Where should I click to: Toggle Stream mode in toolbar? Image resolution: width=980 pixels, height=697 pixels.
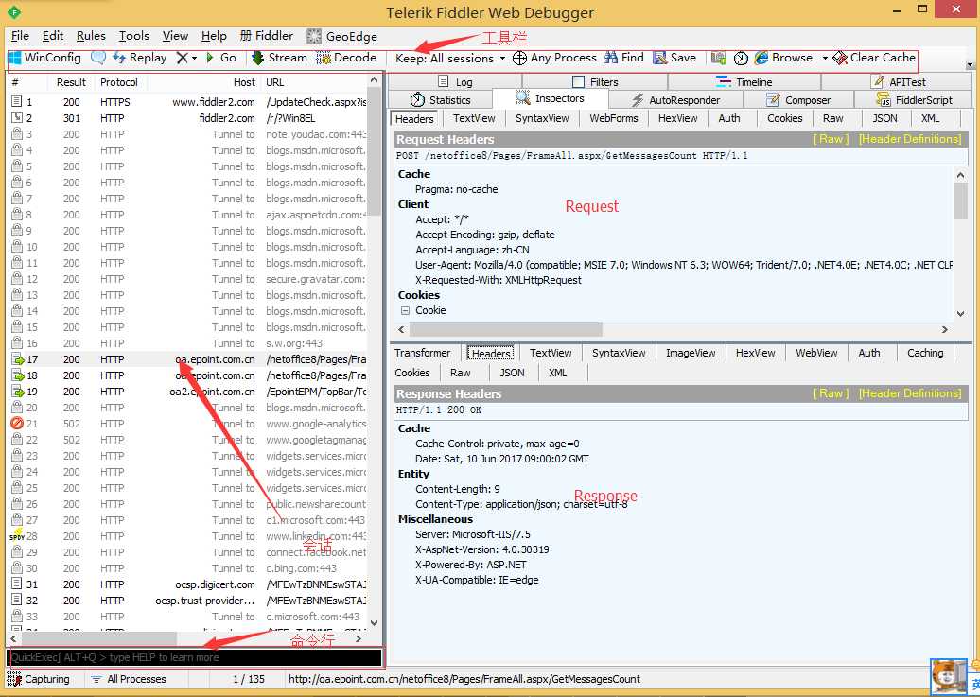click(279, 58)
